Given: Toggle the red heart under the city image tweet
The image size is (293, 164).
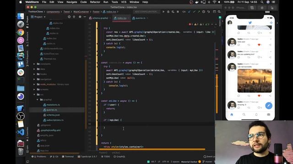Looking at the screenshot, I should click(259, 96).
